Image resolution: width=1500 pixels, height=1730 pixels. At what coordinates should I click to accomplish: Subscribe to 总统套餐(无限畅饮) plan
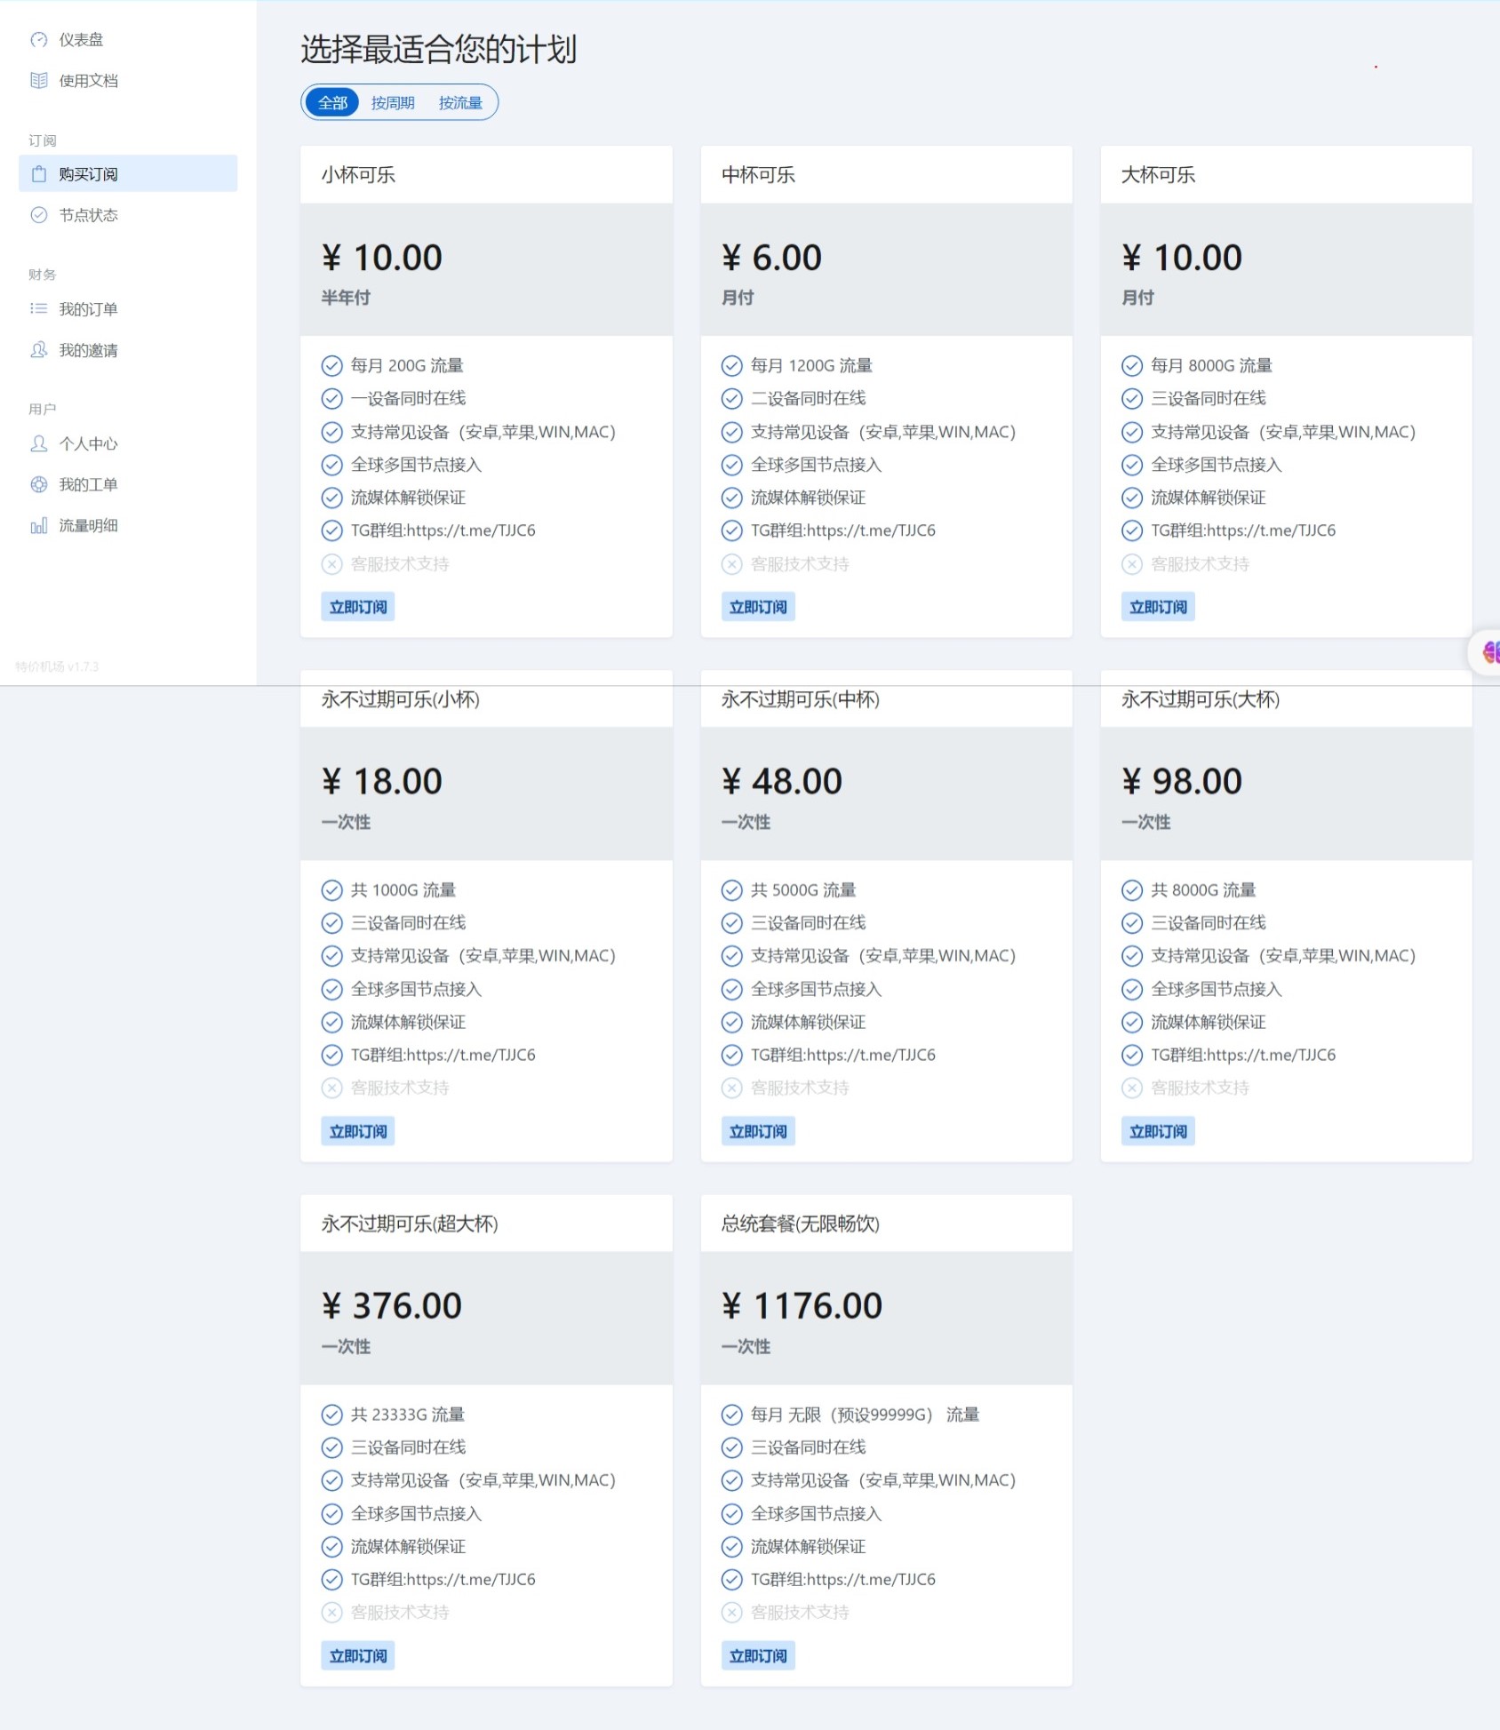pos(757,1655)
